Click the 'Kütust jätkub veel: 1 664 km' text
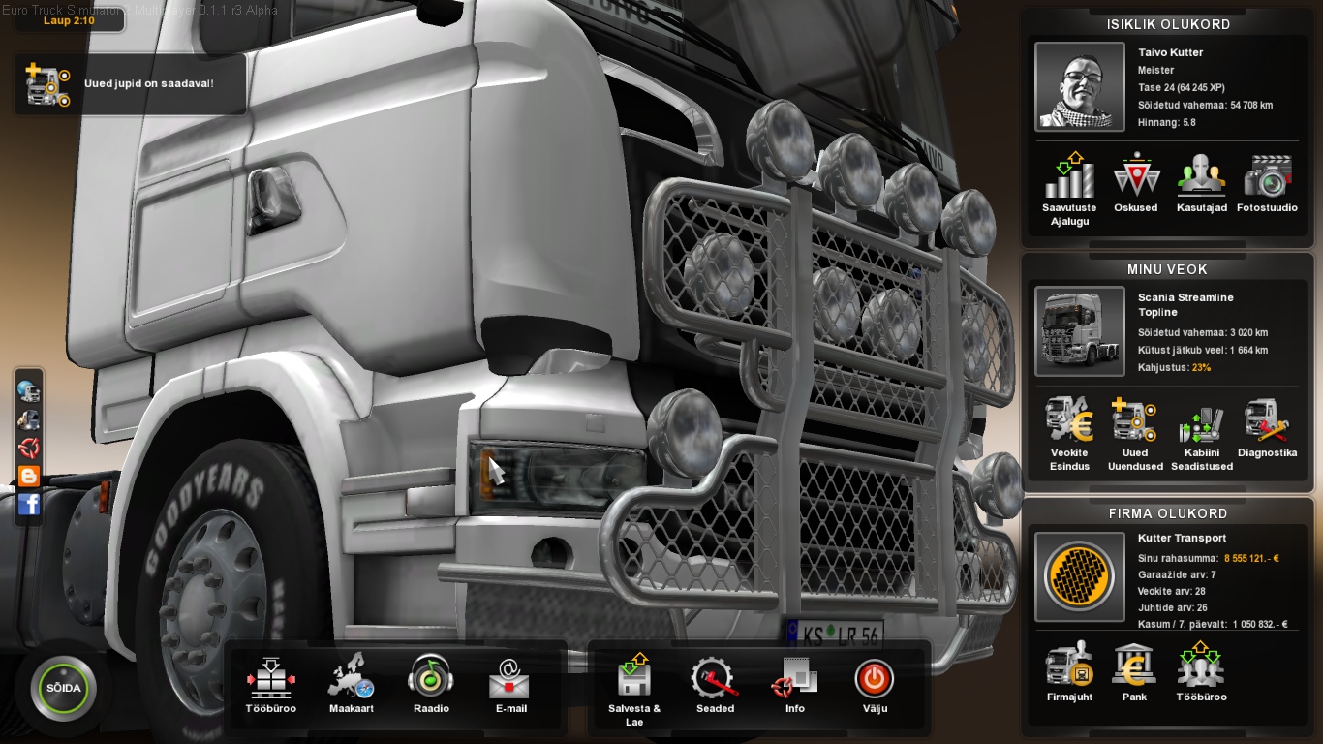The height and width of the screenshot is (744, 1323). pos(1203,350)
